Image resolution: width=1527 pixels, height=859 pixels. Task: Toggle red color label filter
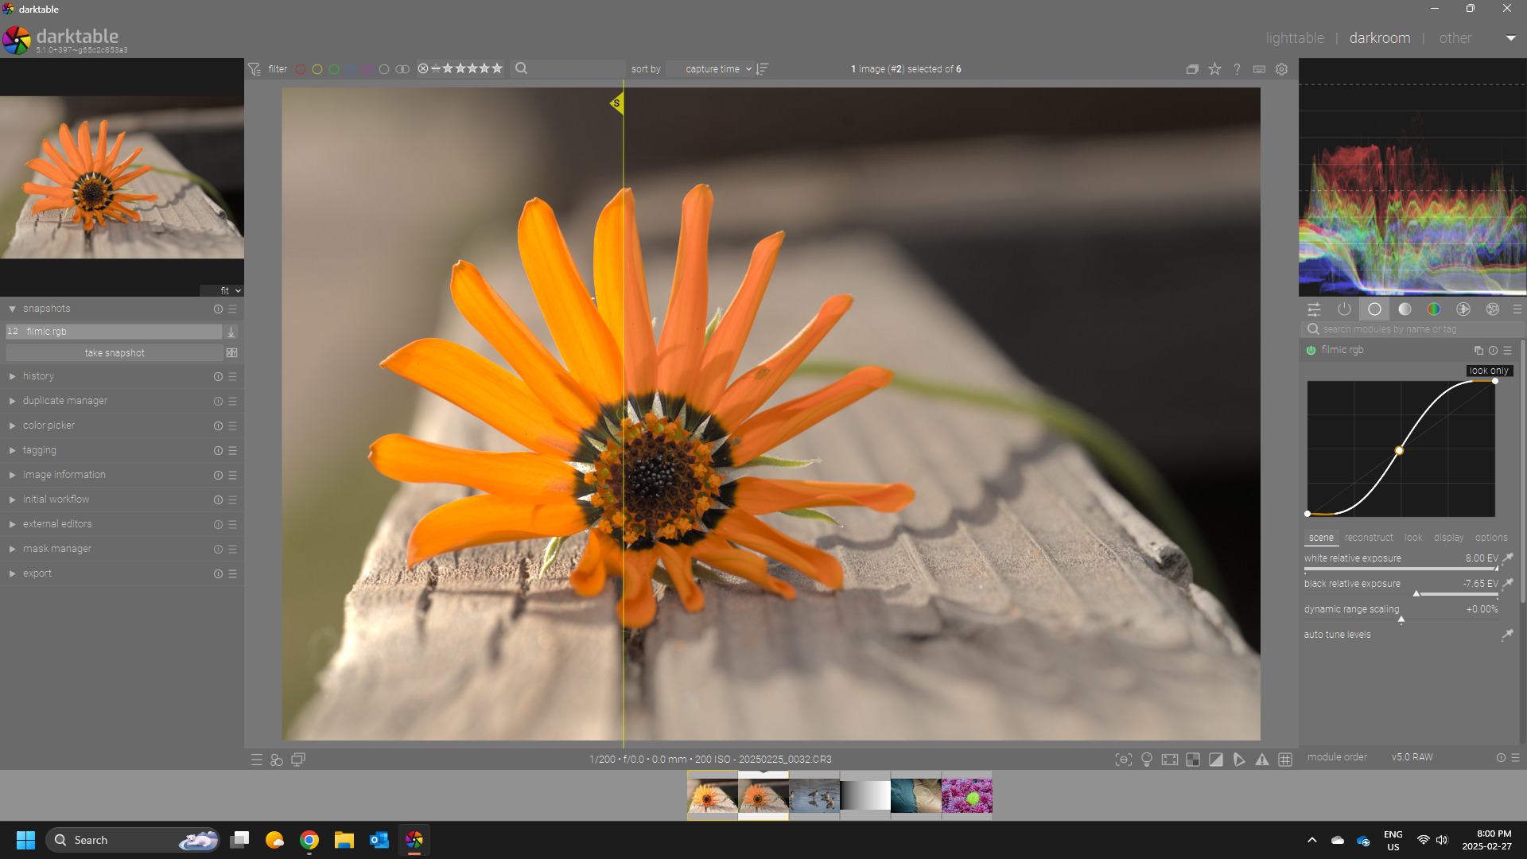coord(301,69)
